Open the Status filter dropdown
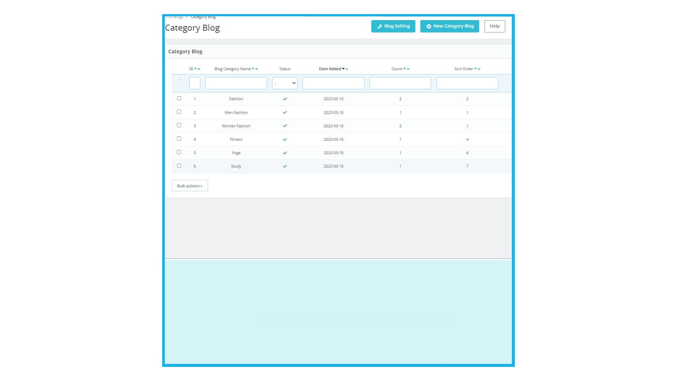The image size is (677, 381). [x=285, y=83]
